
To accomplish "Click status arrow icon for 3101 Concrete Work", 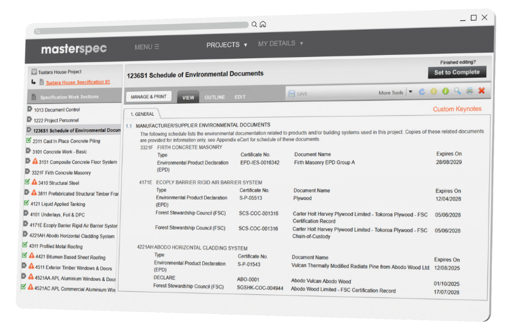I will (x=28, y=151).
